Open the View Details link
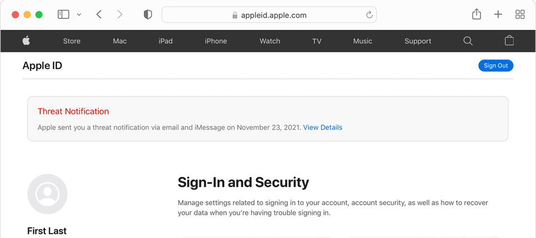This screenshot has width=536, height=238. [322, 127]
